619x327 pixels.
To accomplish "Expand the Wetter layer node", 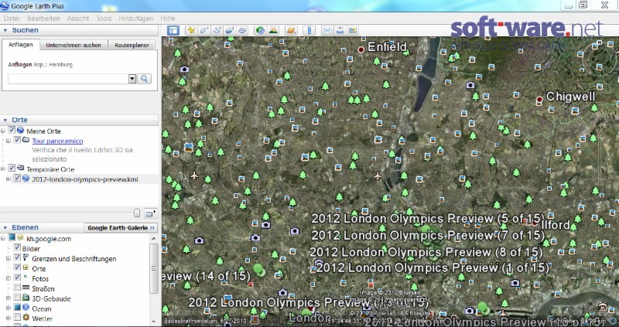I will 9,318.
